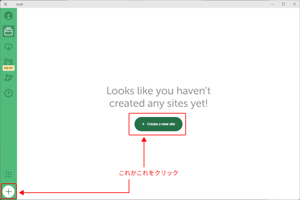
Task: Click the red left-pointing arrow head
Action: pos(21,192)
